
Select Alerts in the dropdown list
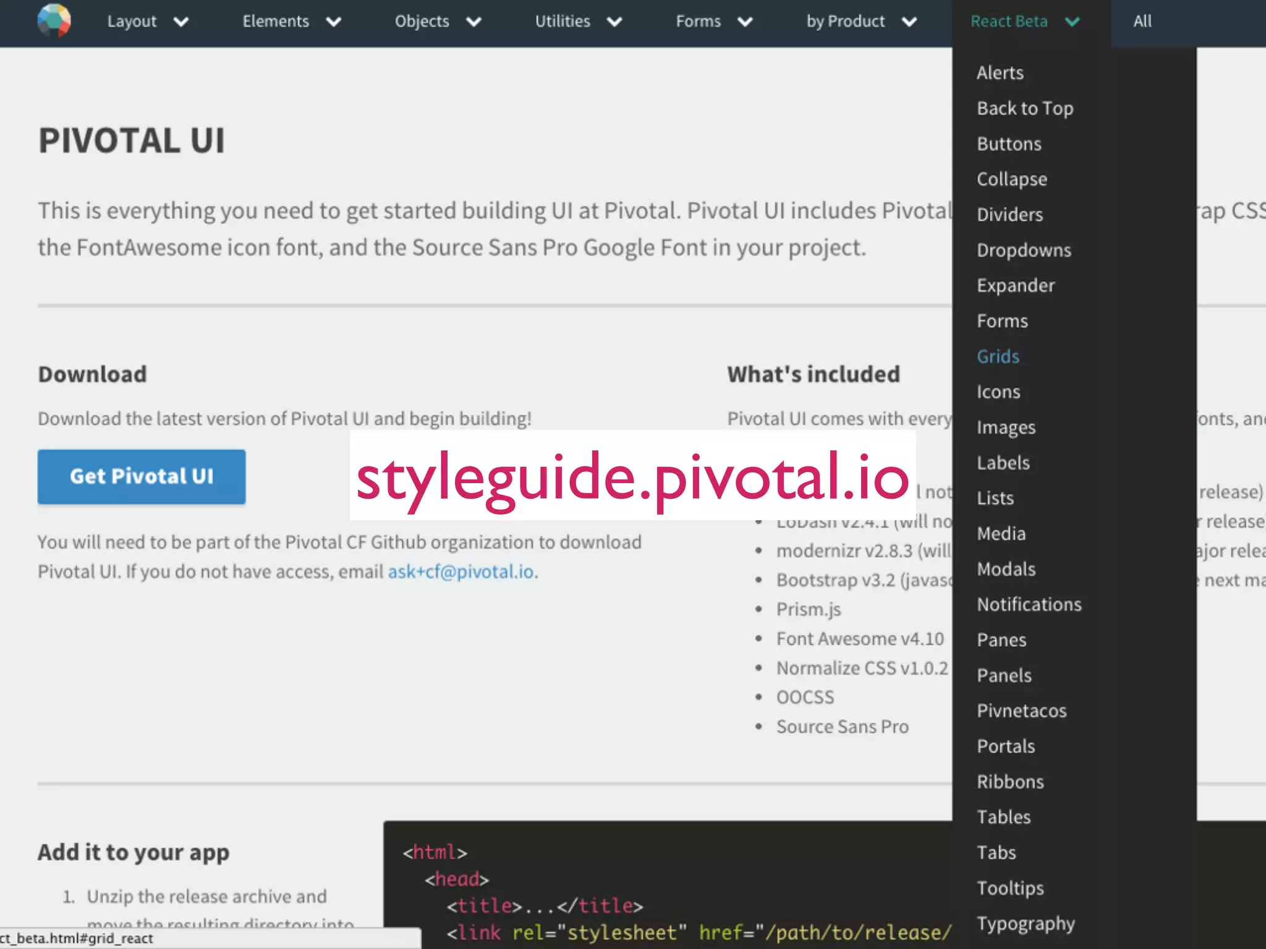coord(1000,73)
